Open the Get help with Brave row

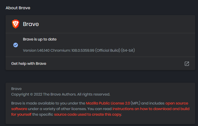pos(29,64)
